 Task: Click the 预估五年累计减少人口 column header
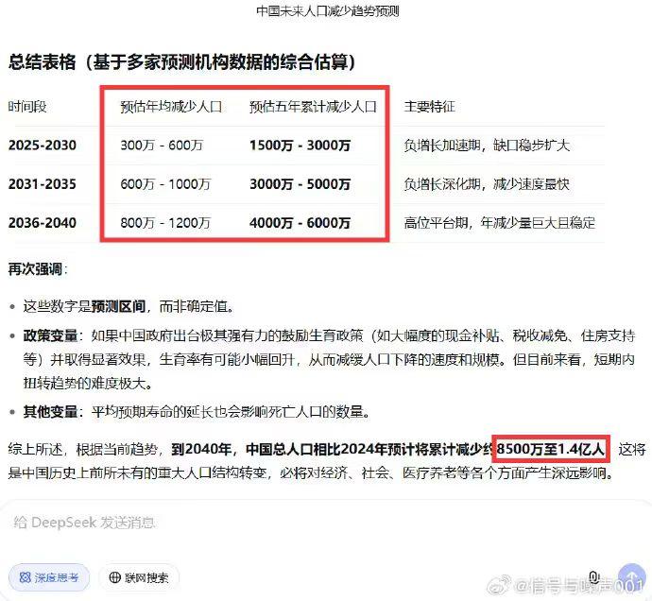click(x=313, y=107)
